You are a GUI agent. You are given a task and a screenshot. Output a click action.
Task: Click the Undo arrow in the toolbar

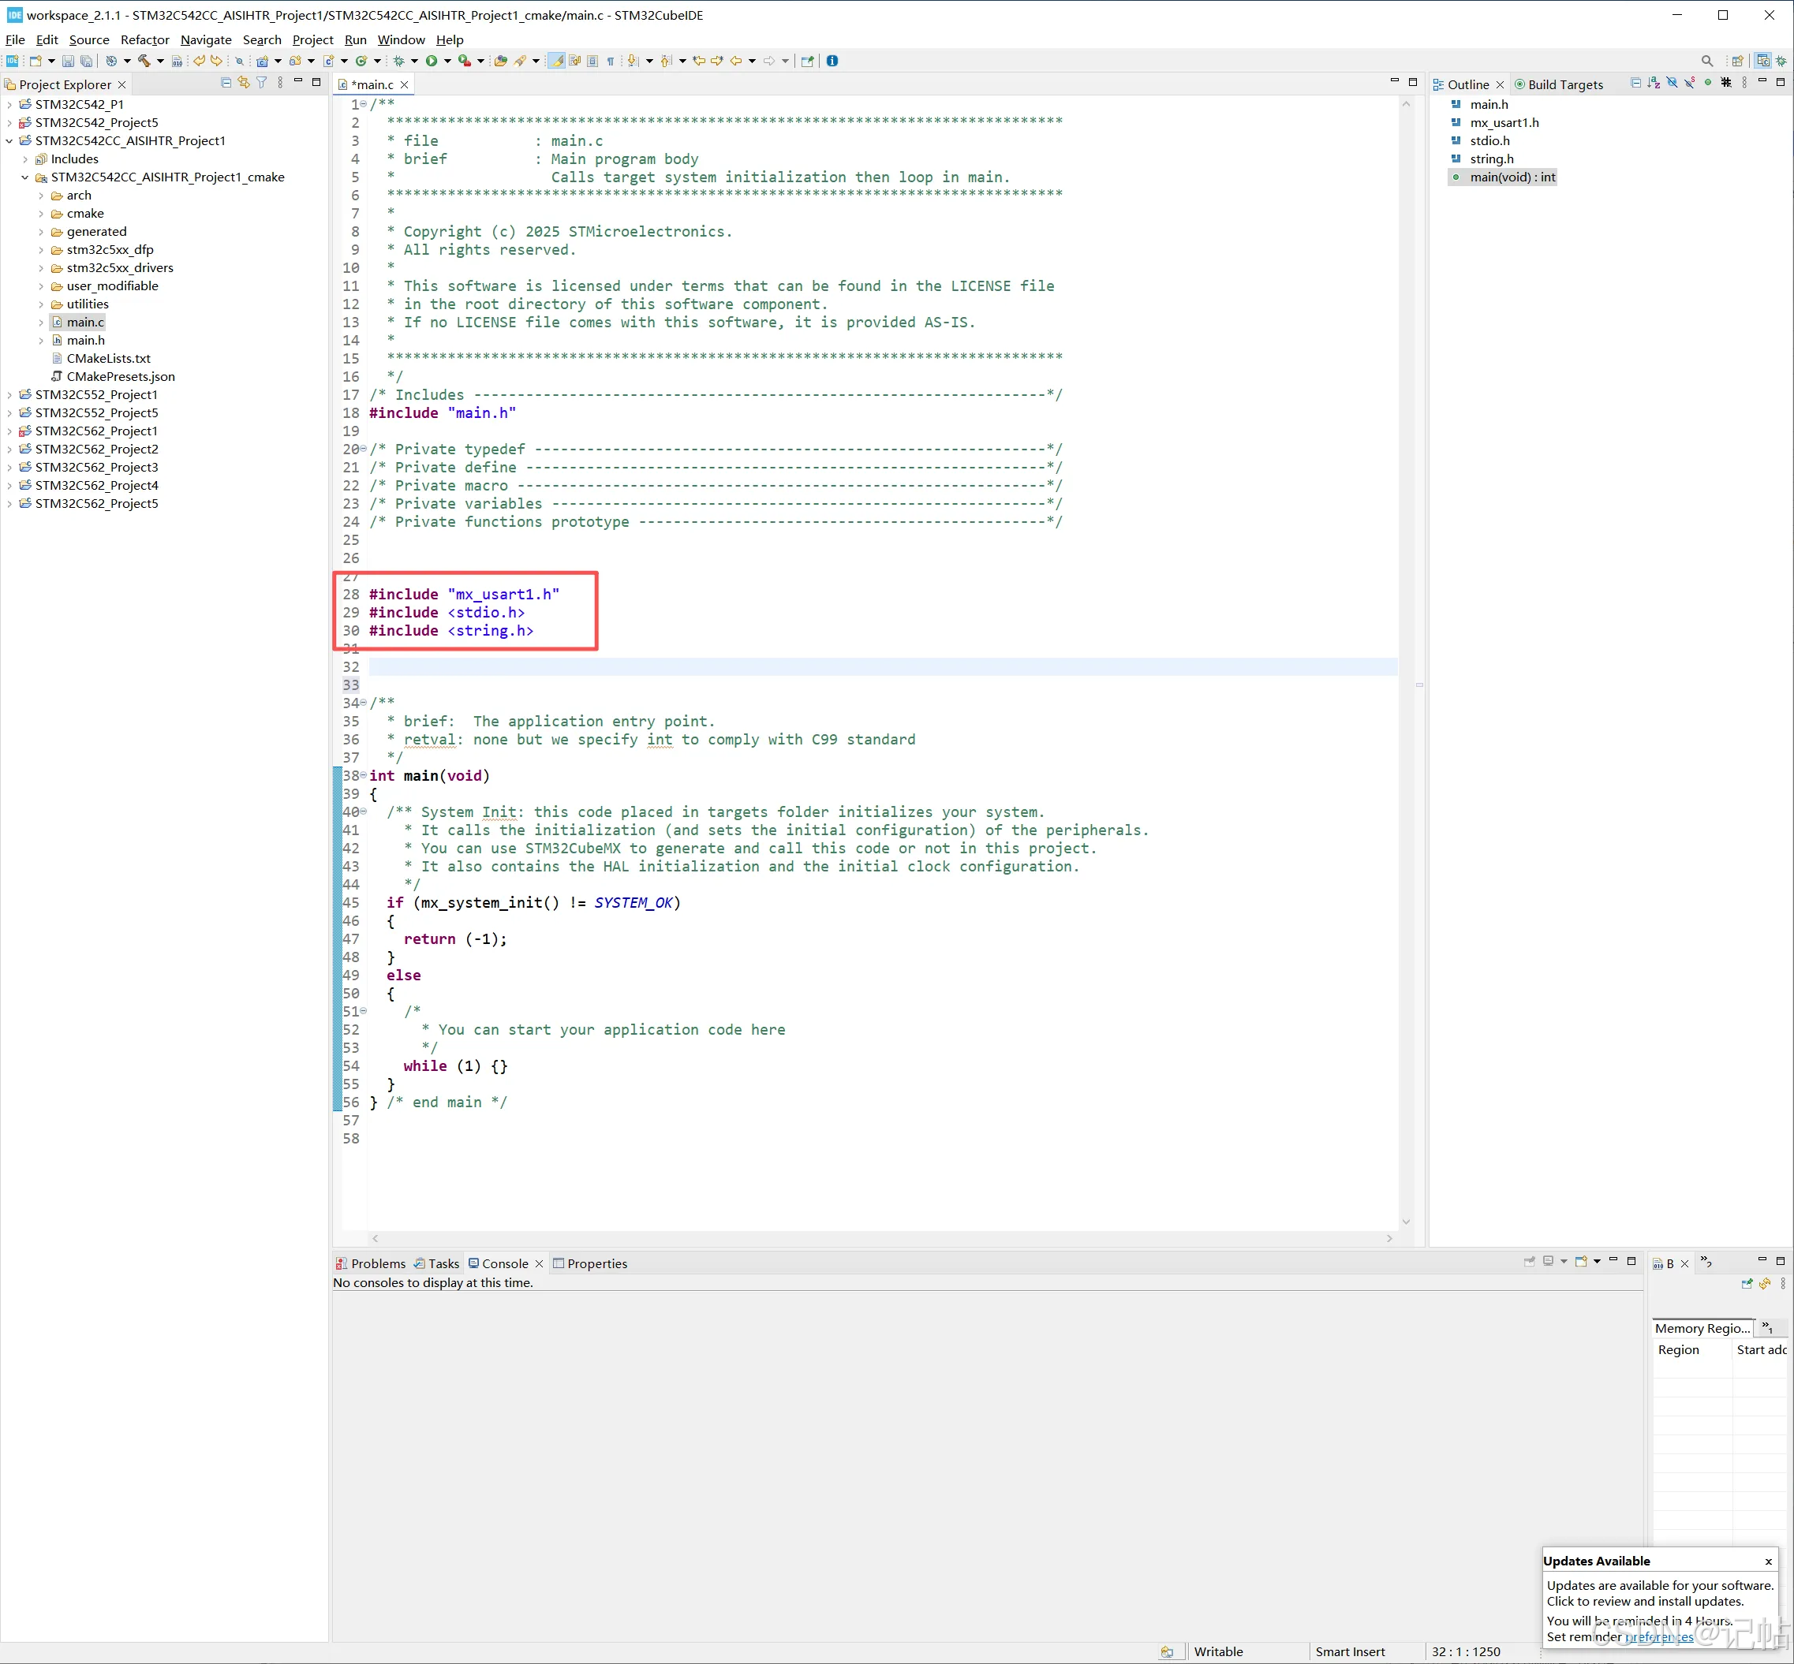[199, 62]
